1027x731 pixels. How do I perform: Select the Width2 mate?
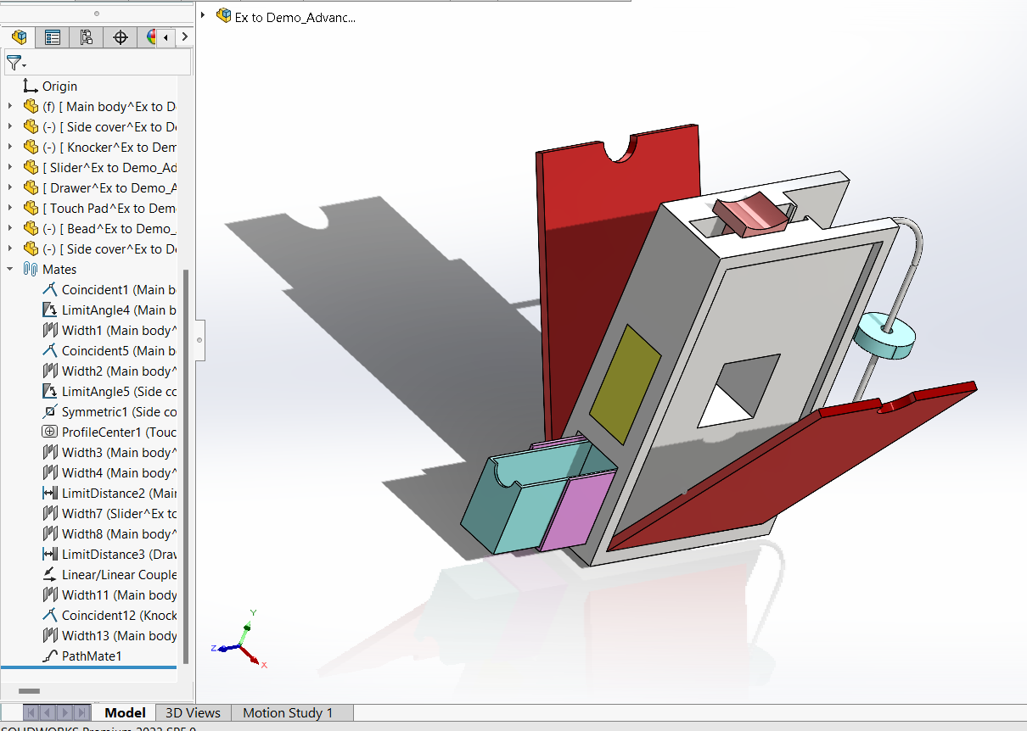(x=109, y=371)
